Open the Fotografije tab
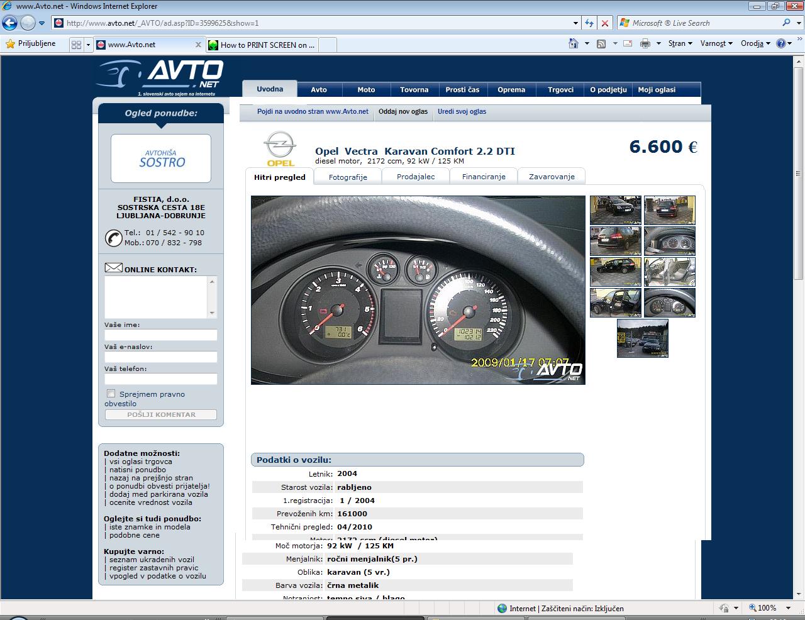Image resolution: width=805 pixels, height=620 pixels. [x=348, y=177]
